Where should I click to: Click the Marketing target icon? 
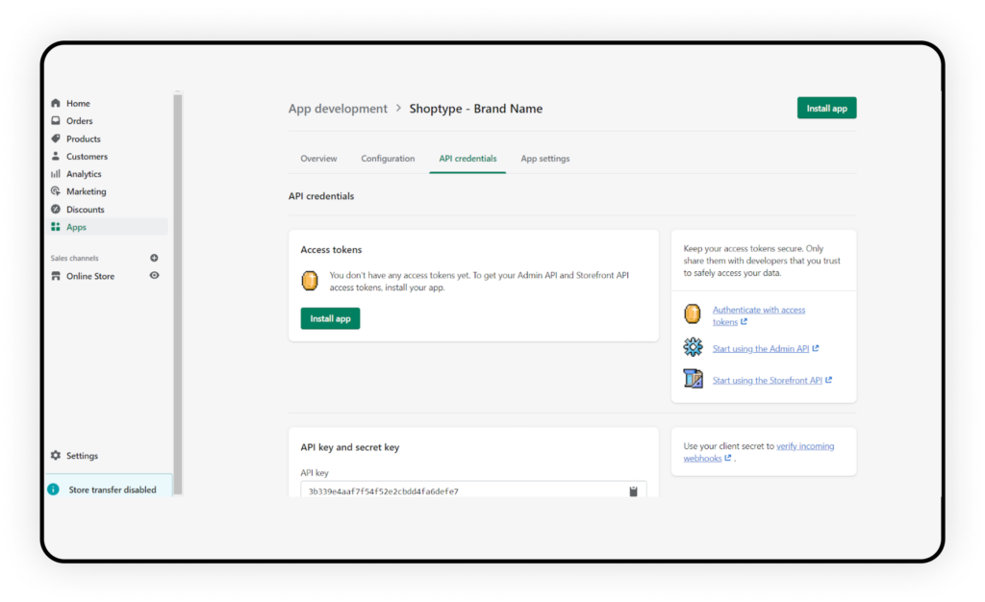pyautogui.click(x=56, y=190)
